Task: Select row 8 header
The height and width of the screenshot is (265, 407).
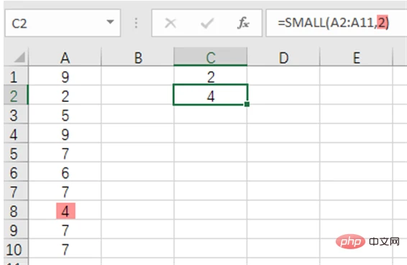Action: 16,211
